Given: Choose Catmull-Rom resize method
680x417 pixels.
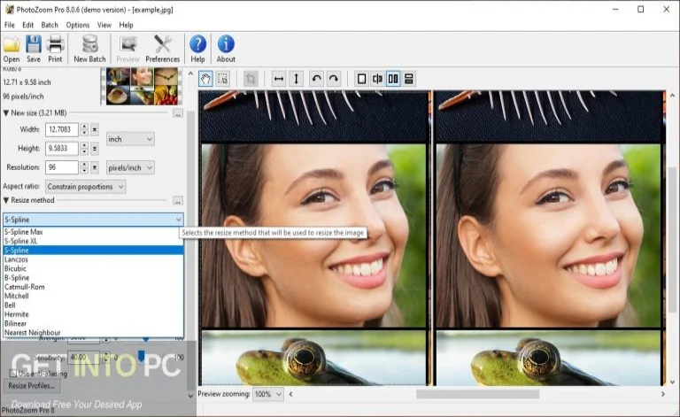Looking at the screenshot, I should click(x=93, y=287).
